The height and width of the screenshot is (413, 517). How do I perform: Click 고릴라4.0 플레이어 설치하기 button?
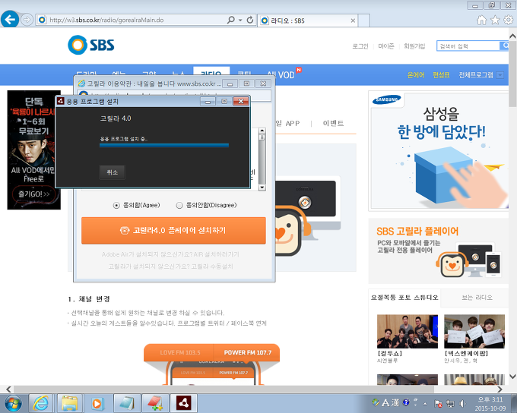tap(173, 231)
